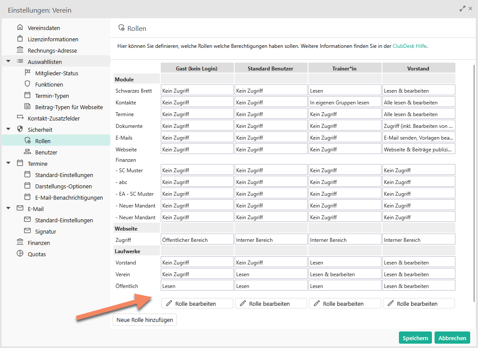This screenshot has height=348, width=478.
Task: Collapse the Sicherheit tree section
Action: click(x=9, y=129)
